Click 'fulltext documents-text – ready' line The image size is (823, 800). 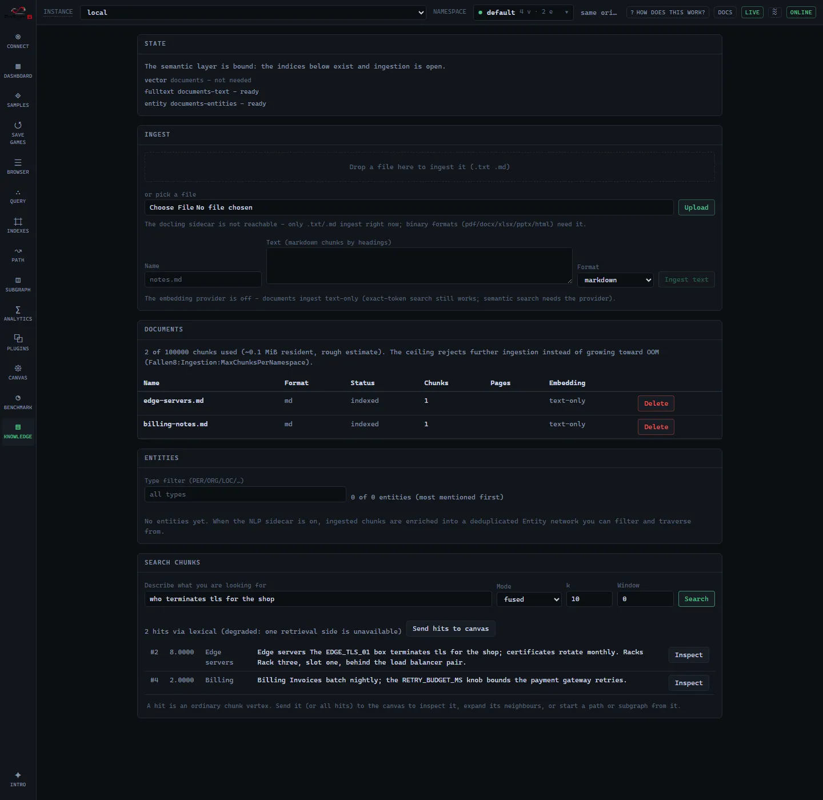coord(202,91)
